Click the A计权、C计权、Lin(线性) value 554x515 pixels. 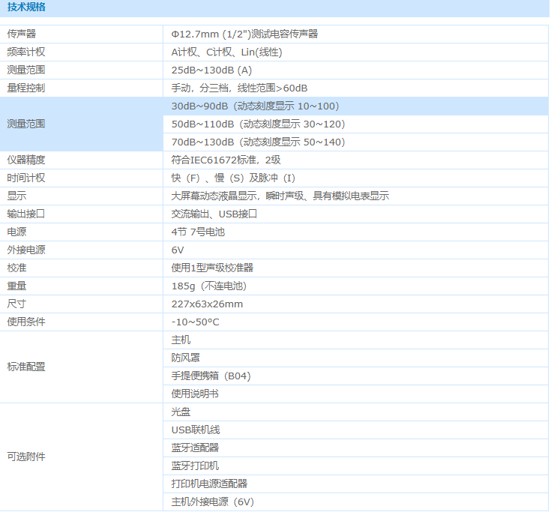pyautogui.click(x=226, y=52)
